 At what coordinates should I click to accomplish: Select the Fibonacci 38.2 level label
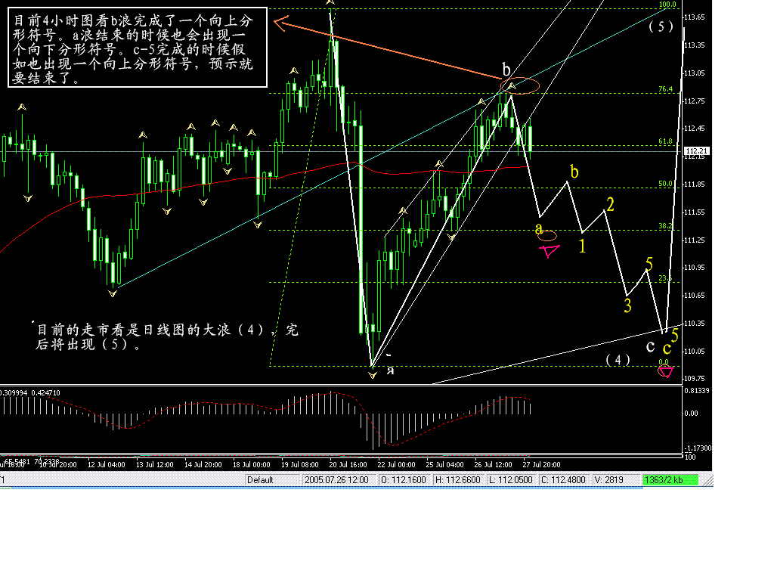665,225
